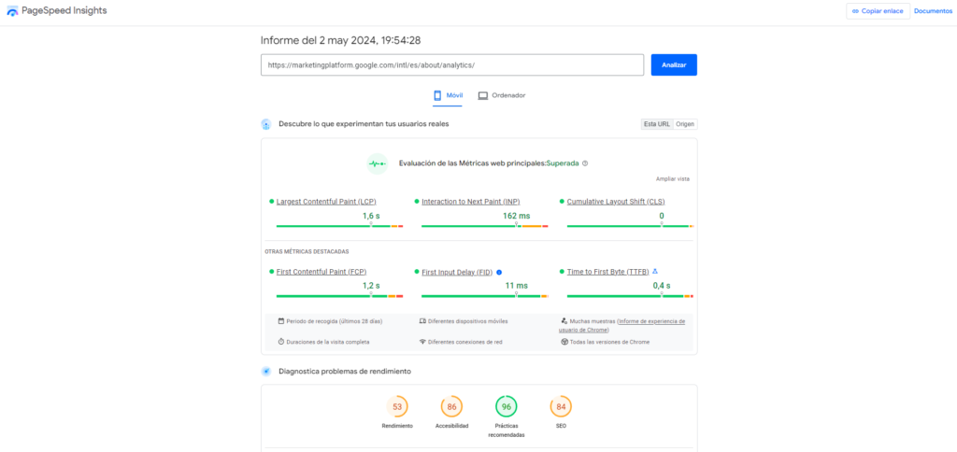Click the CLS distribution bar
Image resolution: width=957 pixels, height=452 pixels.
pyautogui.click(x=630, y=226)
